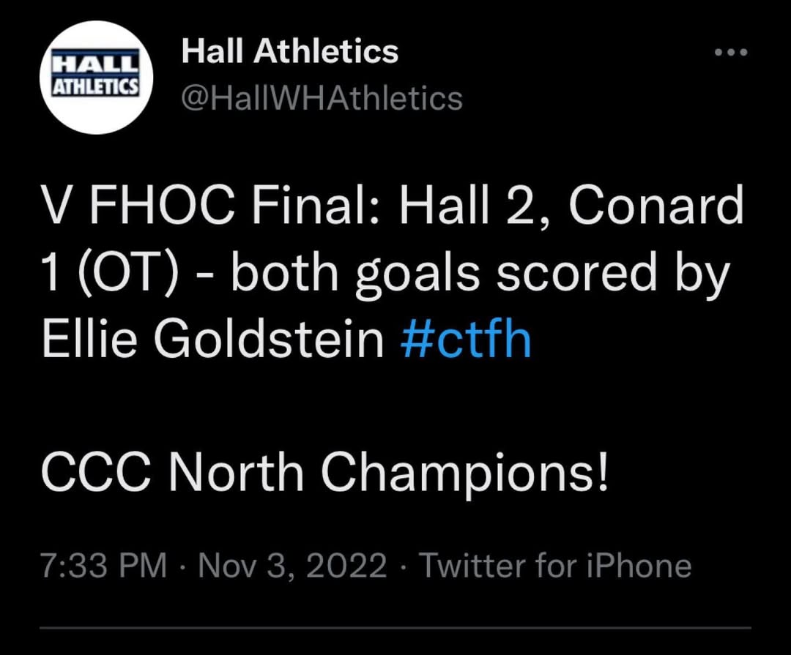Click the 'CCC North Champions!' line

tap(324, 473)
